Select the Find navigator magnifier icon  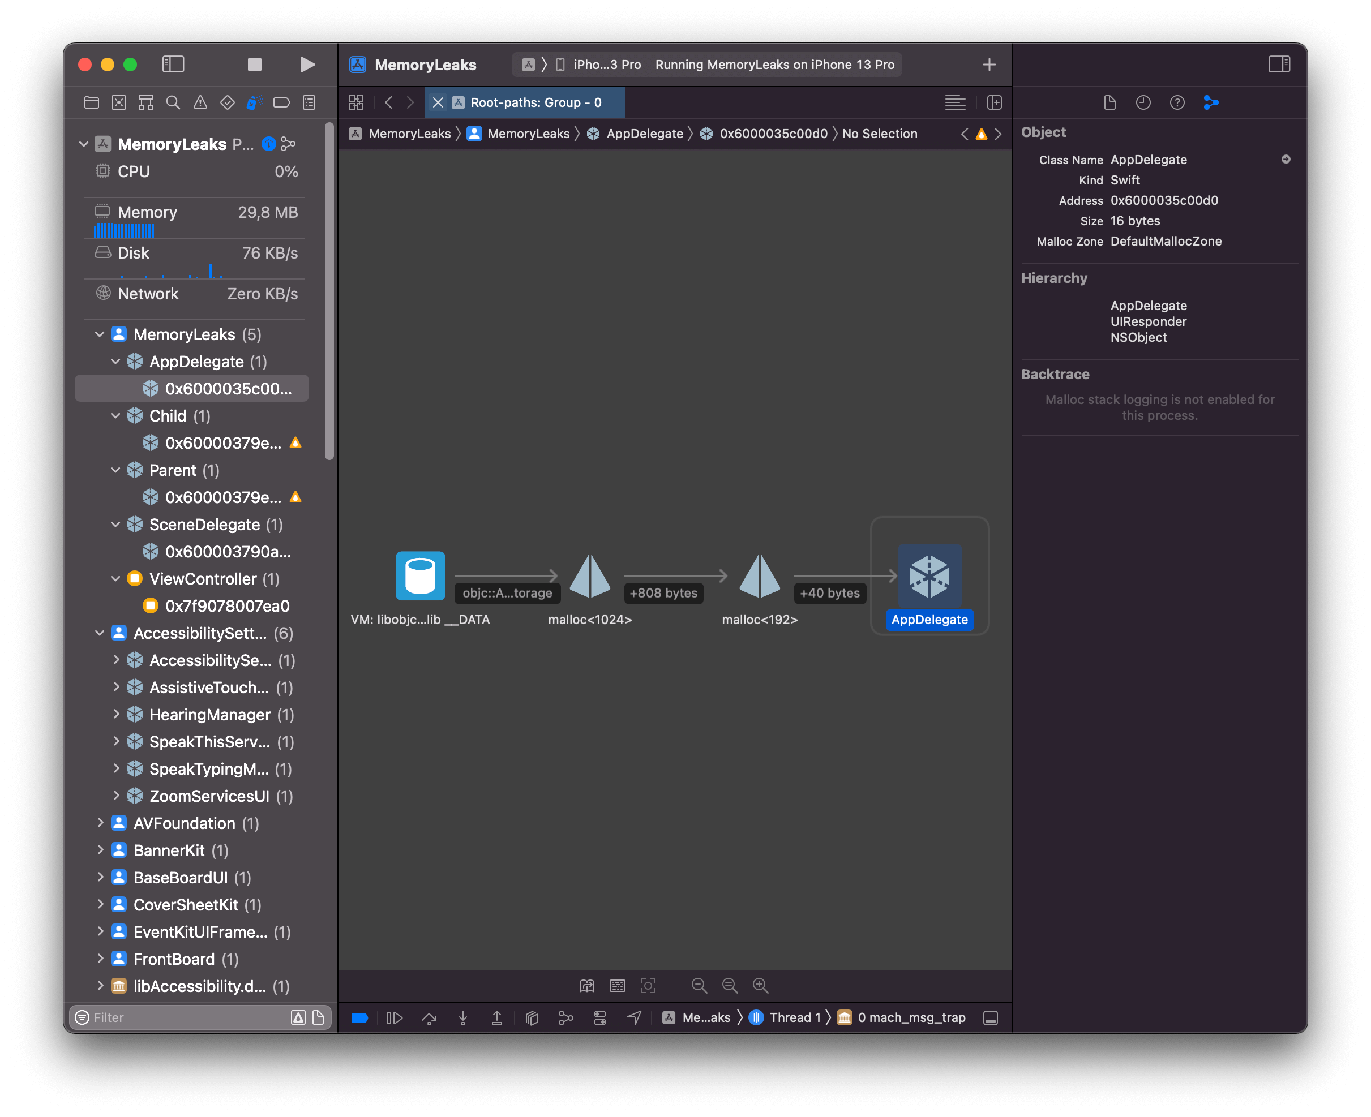[x=173, y=103]
